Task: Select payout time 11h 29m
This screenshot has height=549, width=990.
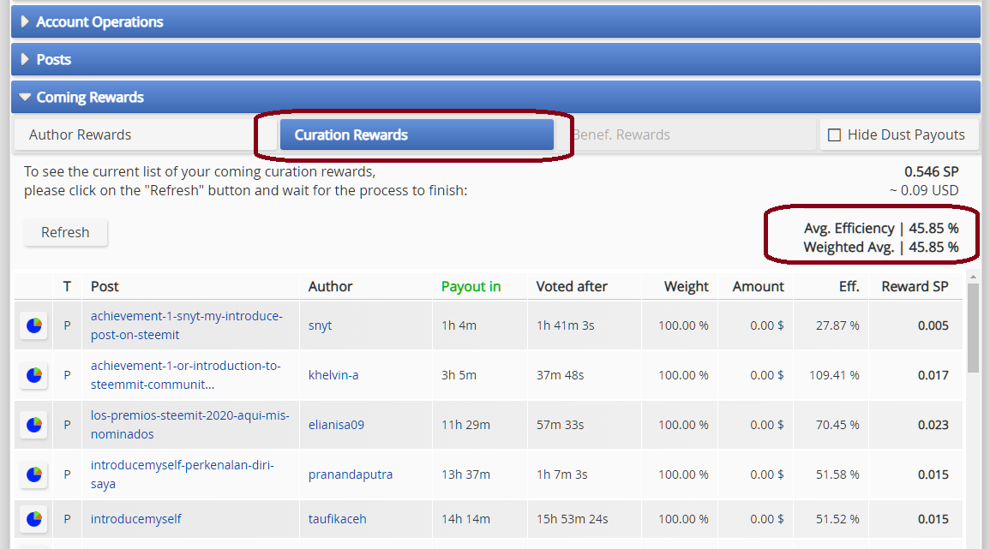Action: (466, 425)
